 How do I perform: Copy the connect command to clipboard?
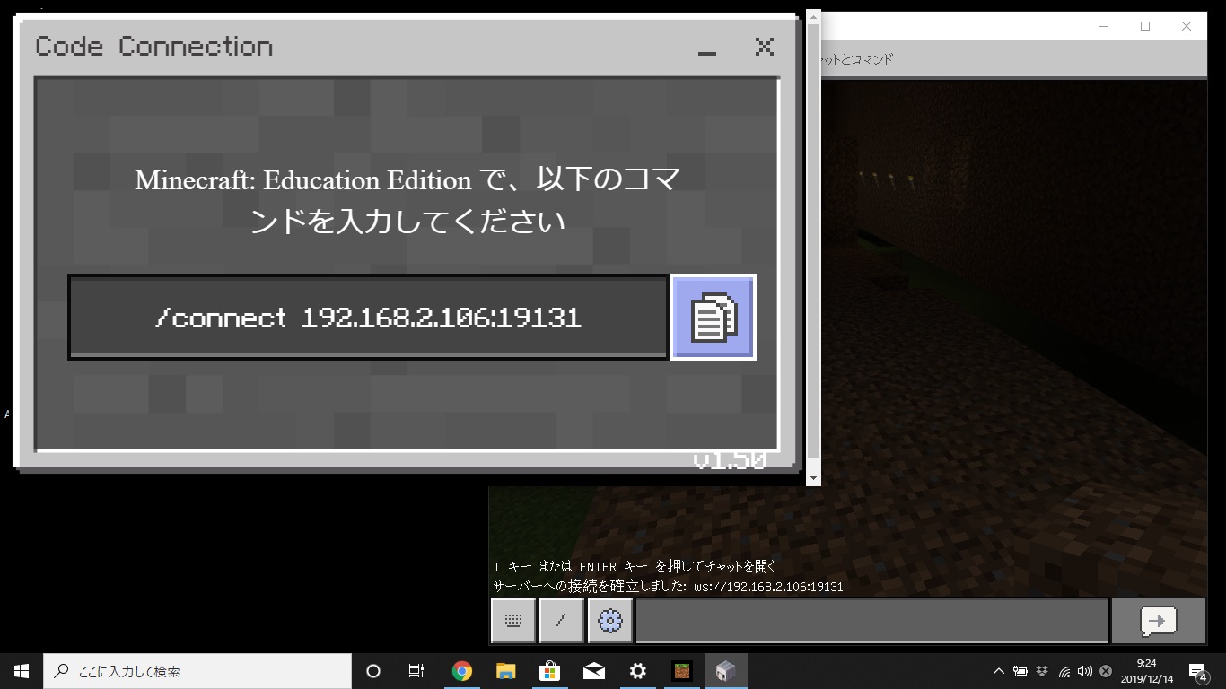click(x=713, y=318)
